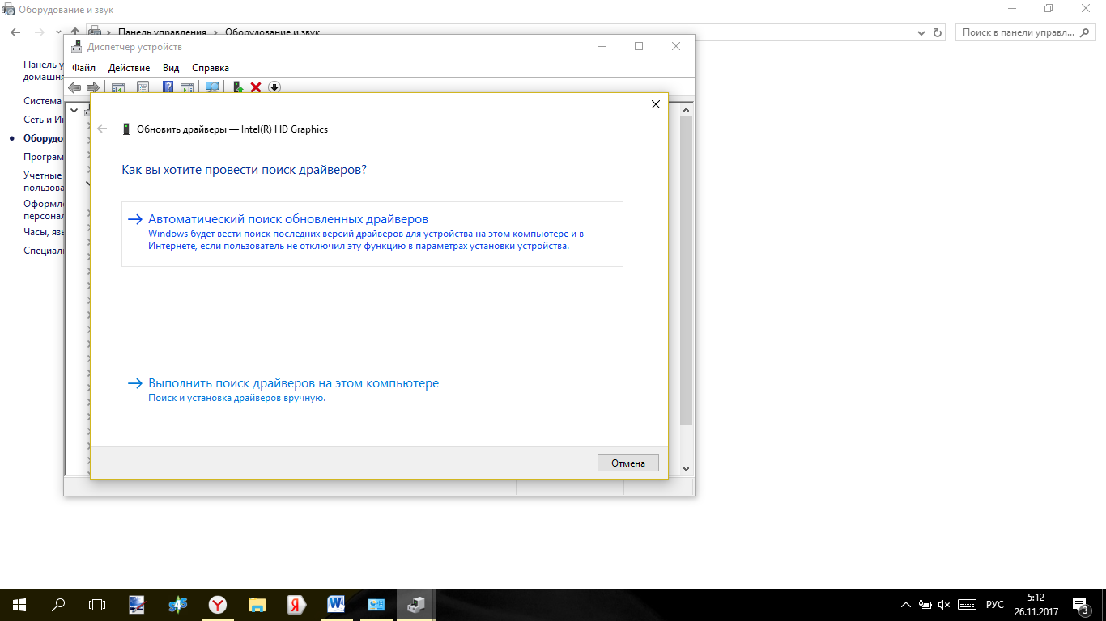Image resolution: width=1106 pixels, height=621 pixels.
Task: Open the Действие menu
Action: pyautogui.click(x=129, y=68)
